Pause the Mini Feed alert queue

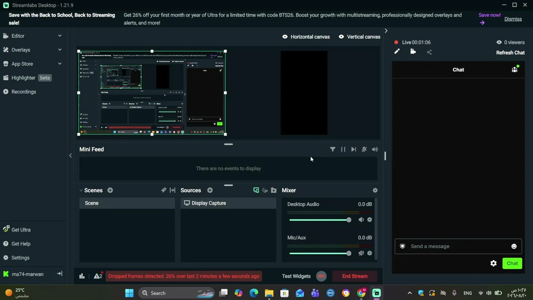[343, 149]
